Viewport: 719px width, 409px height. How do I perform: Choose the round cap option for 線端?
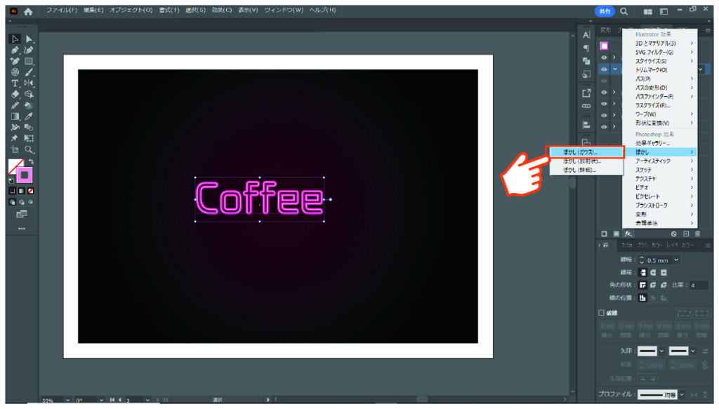click(653, 272)
